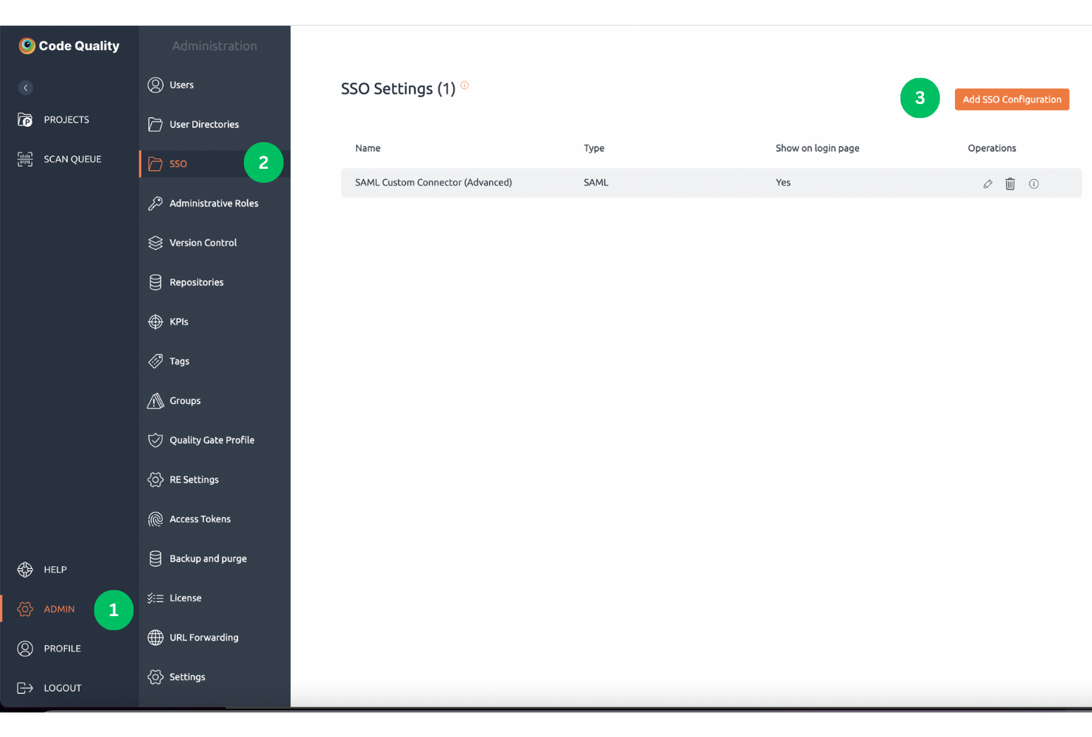The image size is (1092, 737).
Task: Click the RE Settings gear icon
Action: click(155, 480)
